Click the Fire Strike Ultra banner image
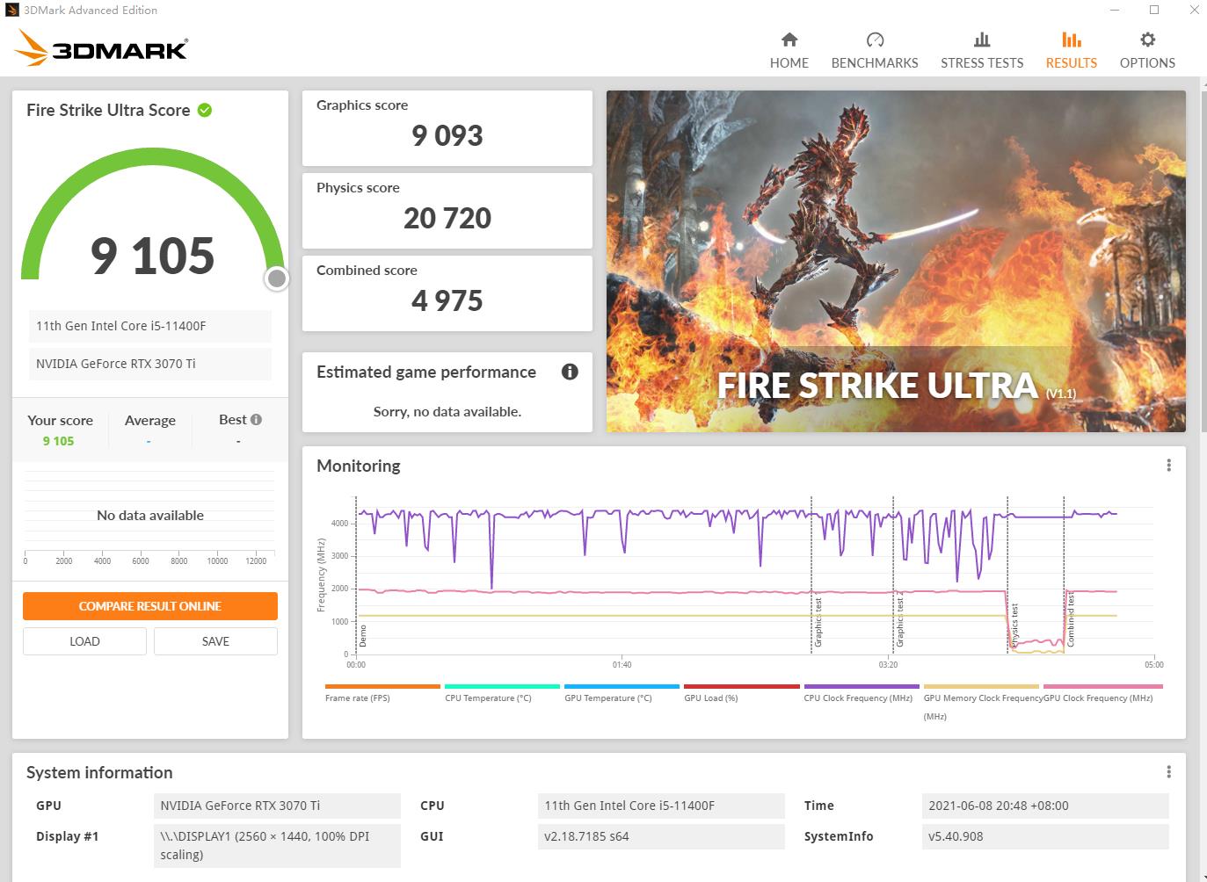The height and width of the screenshot is (882, 1207). [x=895, y=261]
